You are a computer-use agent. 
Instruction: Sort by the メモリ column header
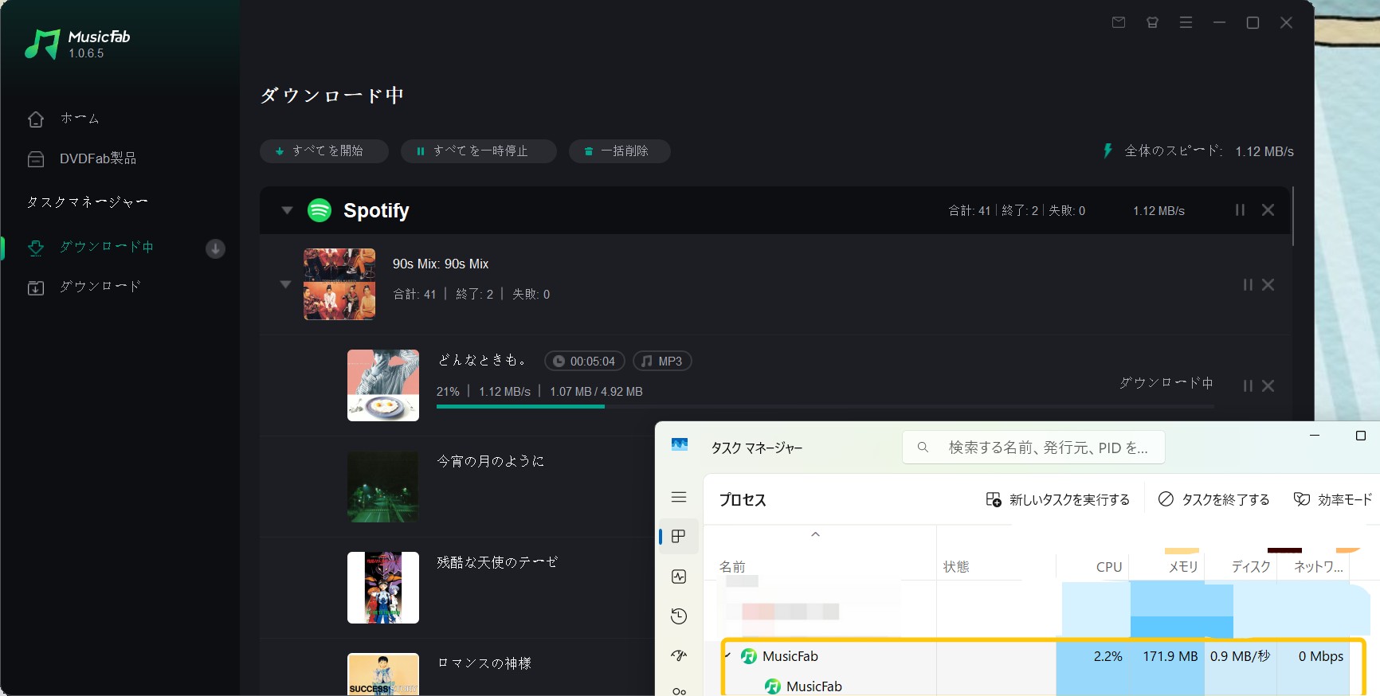pyautogui.click(x=1183, y=567)
